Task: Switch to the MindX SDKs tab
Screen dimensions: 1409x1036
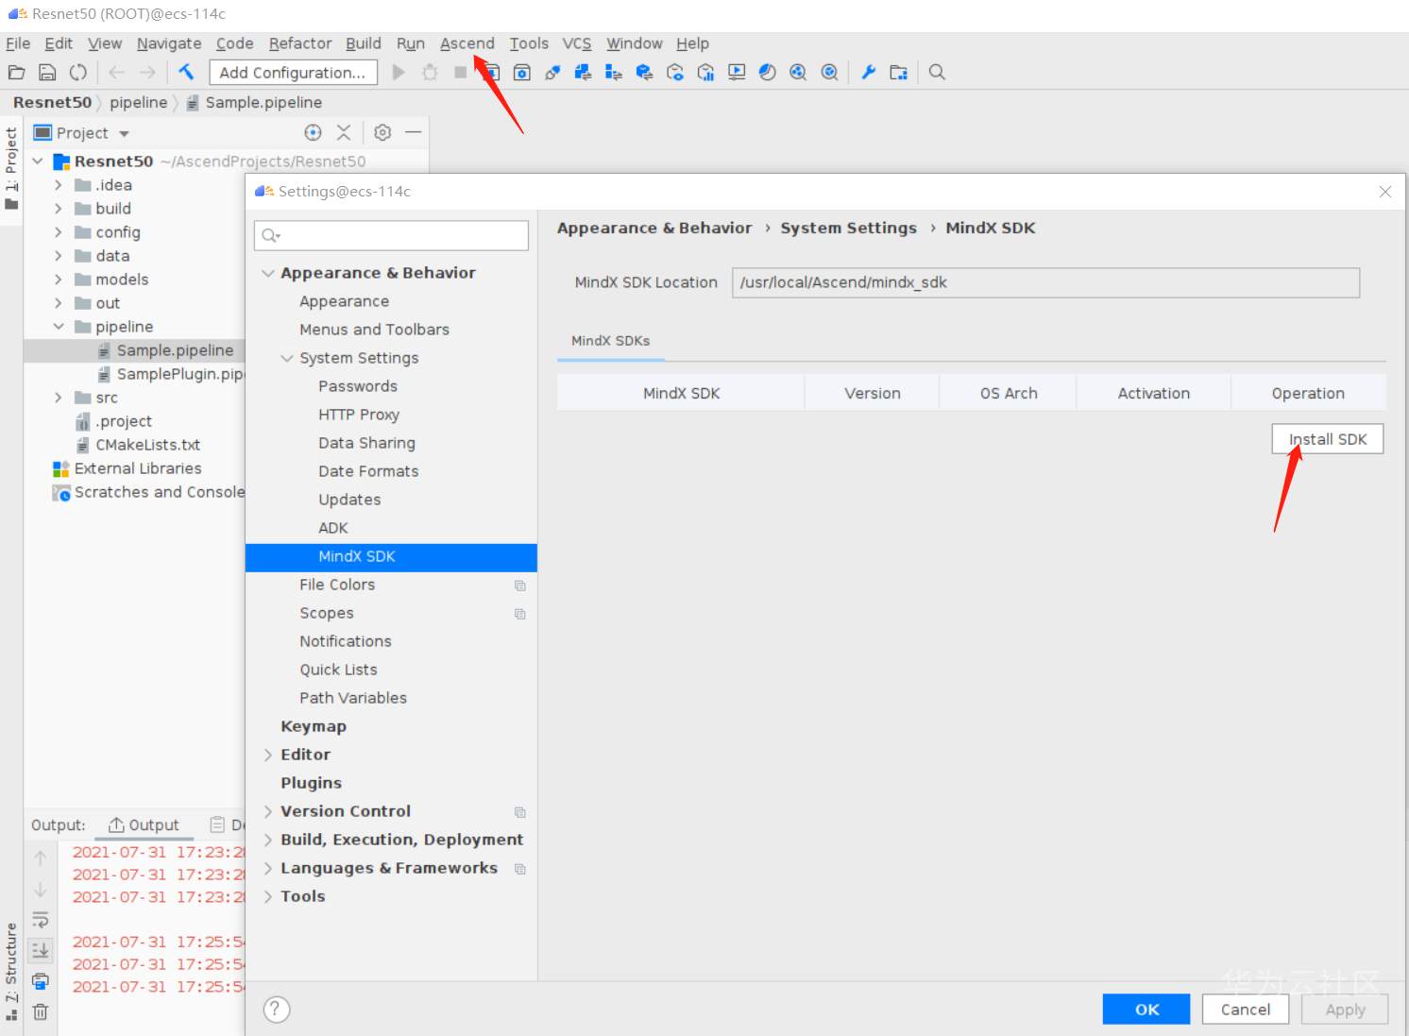Action: tap(610, 341)
